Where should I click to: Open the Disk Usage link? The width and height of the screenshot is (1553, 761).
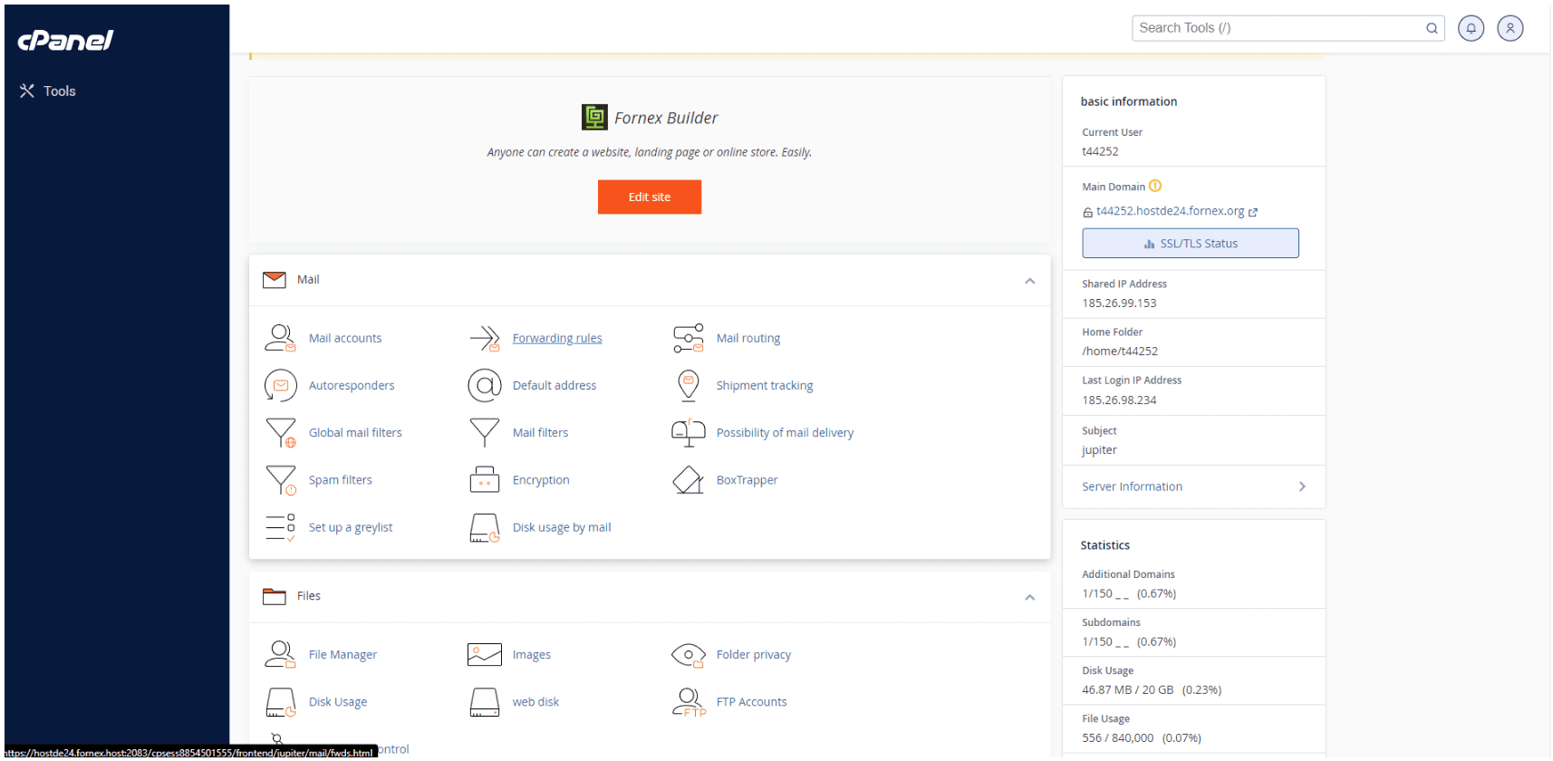(x=338, y=702)
